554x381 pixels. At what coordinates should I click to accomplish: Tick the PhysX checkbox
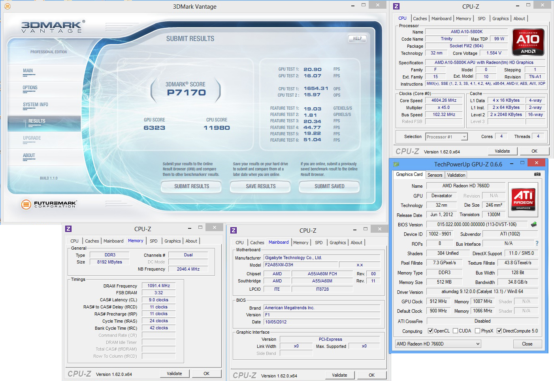pyautogui.click(x=478, y=331)
